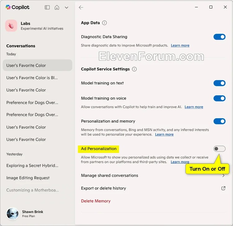Click Export or delete history external icon
Viewport: 233px width, 226px height.
(223, 188)
